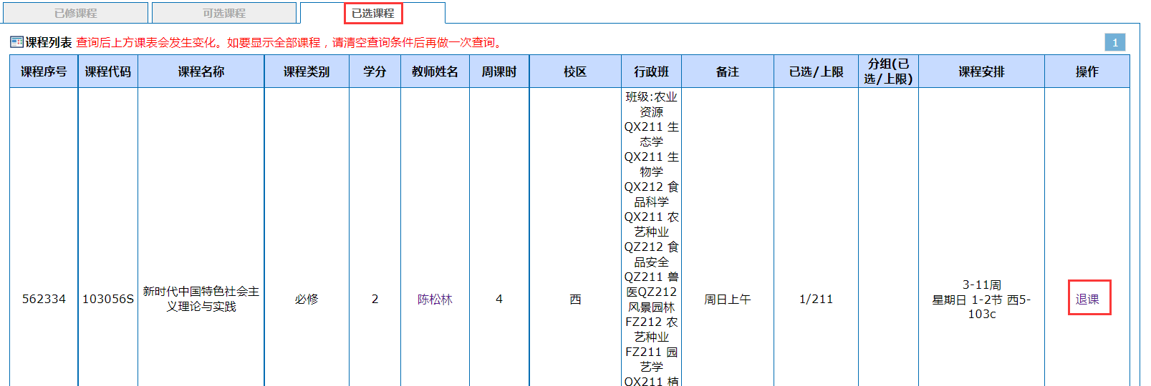Screen dimensions: 1151x386
Task: Open teacher 陈松林's profile link
Action: [x=435, y=299]
